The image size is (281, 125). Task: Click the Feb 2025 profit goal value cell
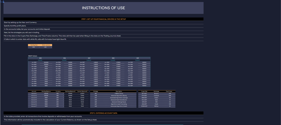[46, 65]
